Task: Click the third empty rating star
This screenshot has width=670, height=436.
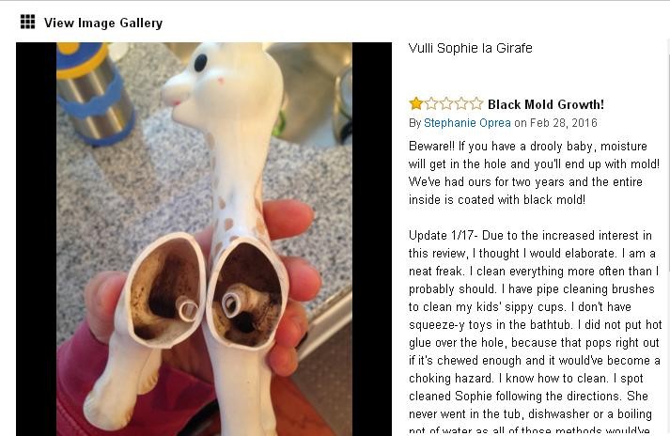Action: tap(446, 103)
